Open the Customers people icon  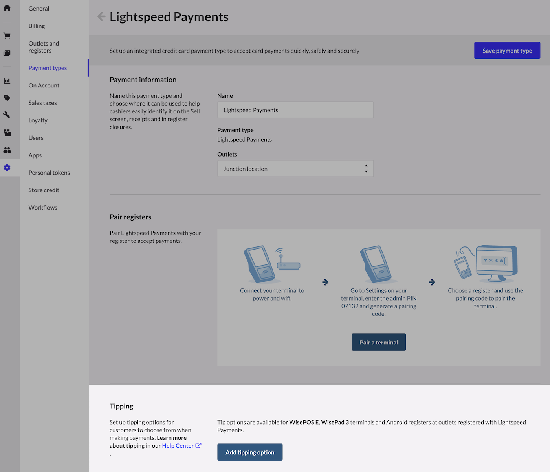click(7, 150)
